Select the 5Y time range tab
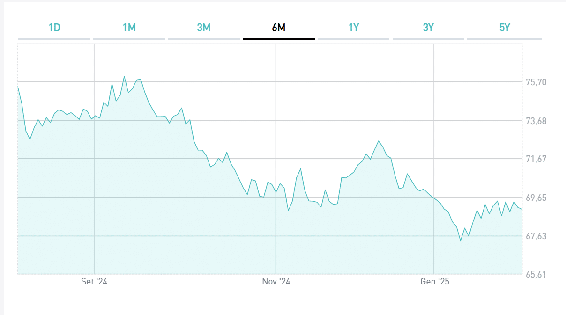The height and width of the screenshot is (315, 566). [x=504, y=28]
